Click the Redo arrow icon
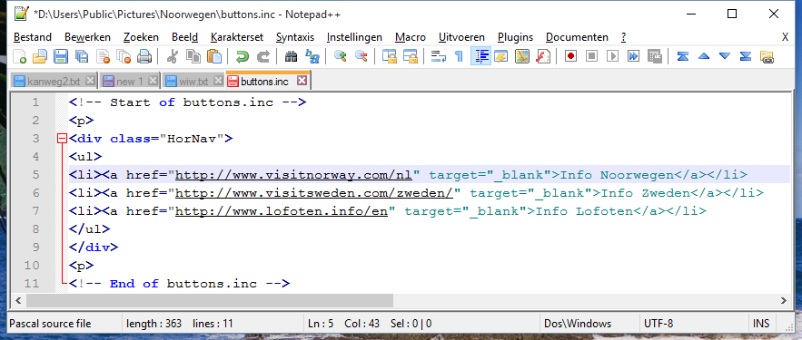Viewport: 802px width, 340px height. [262, 55]
